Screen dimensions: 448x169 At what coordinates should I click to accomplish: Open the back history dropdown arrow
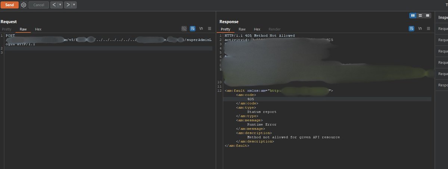pos(60,5)
